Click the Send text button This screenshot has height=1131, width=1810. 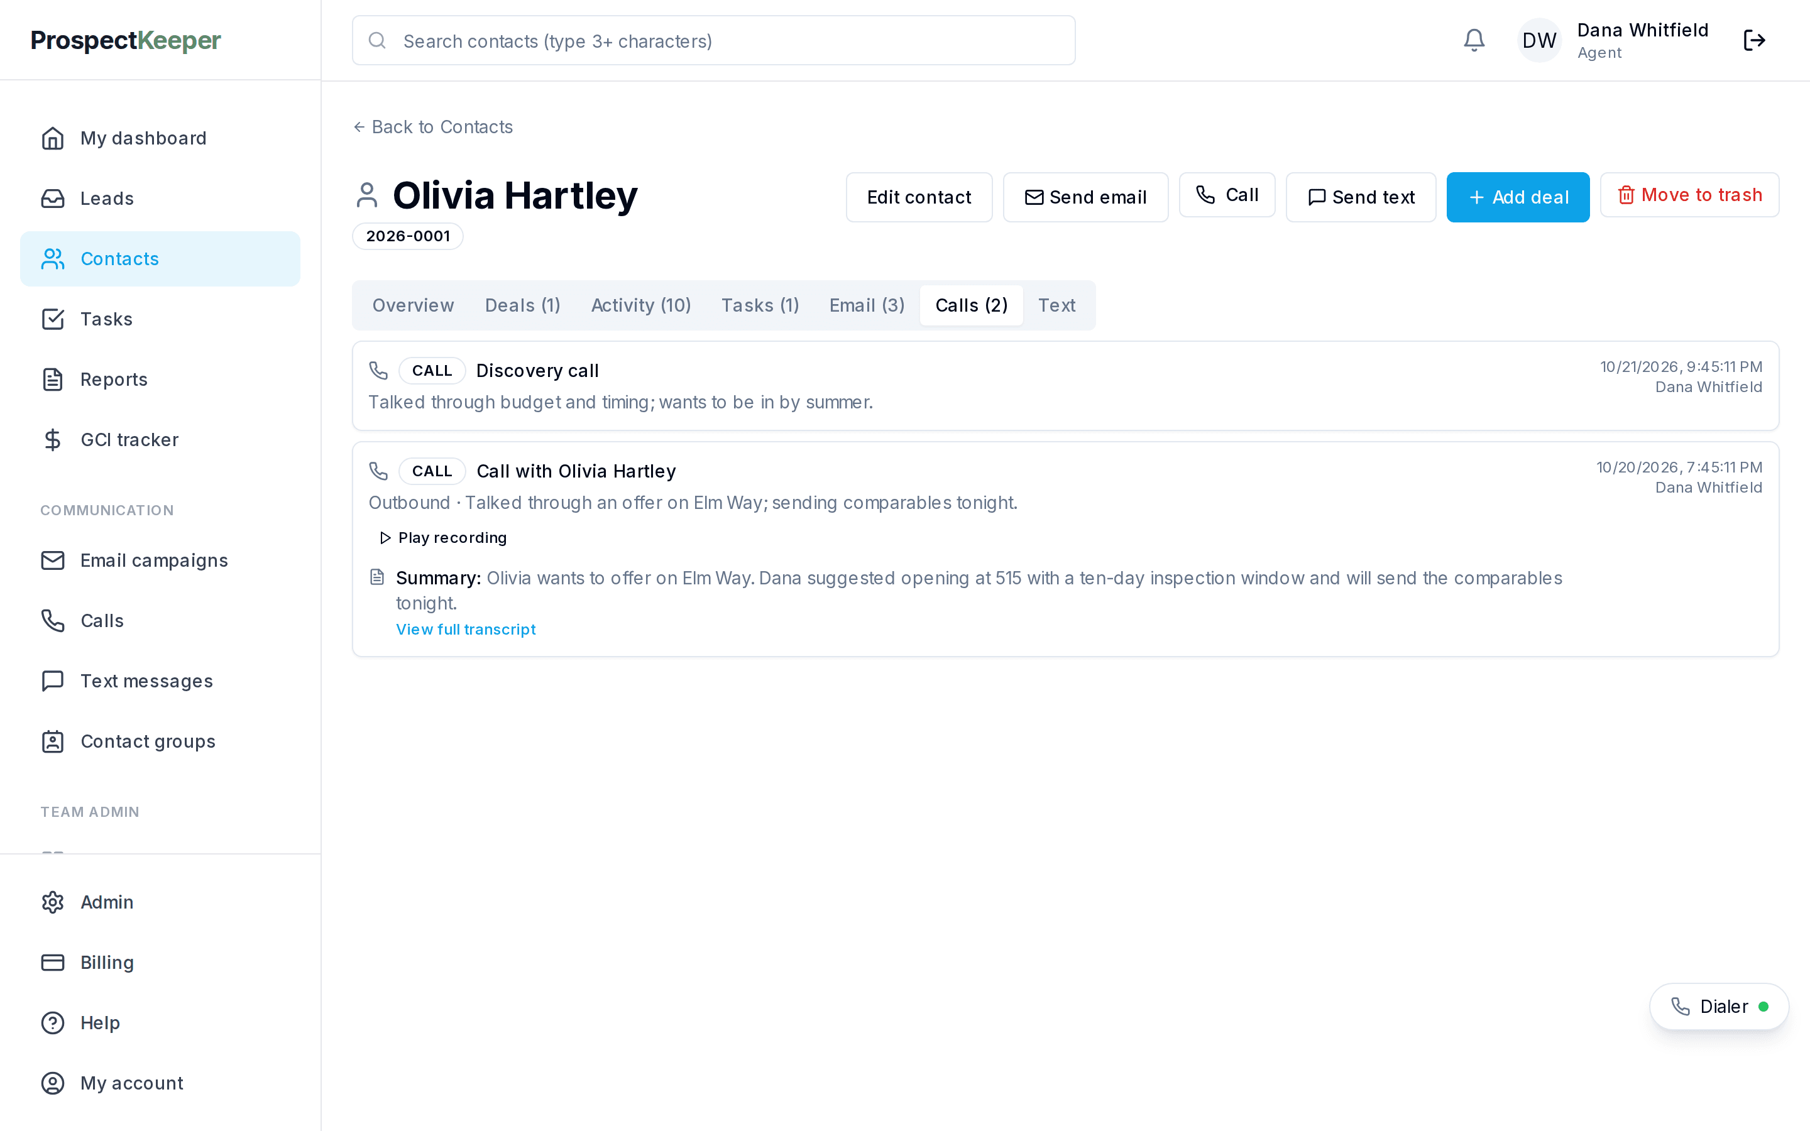click(x=1361, y=197)
